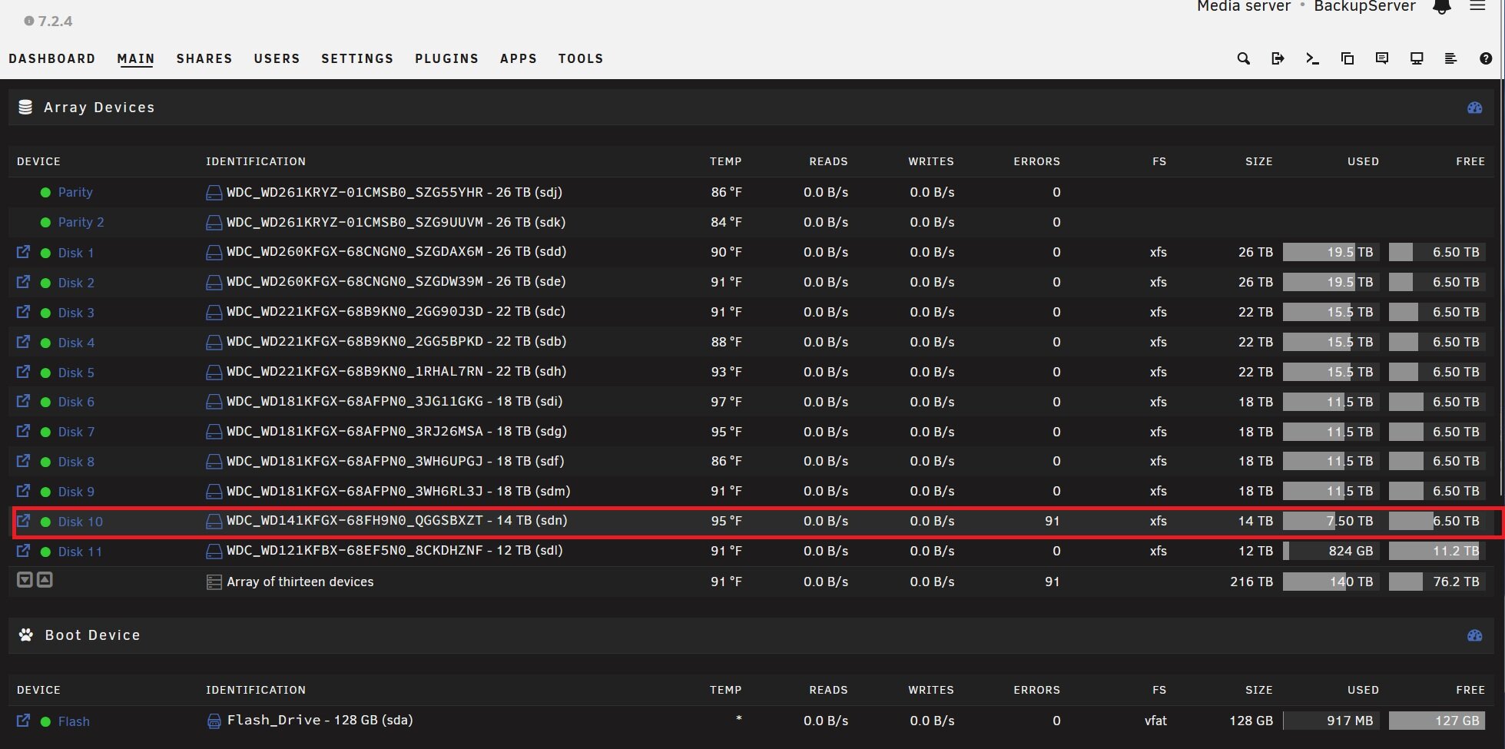The image size is (1505, 749).
Task: Go to the Dashboard tab
Action: pos(51,58)
